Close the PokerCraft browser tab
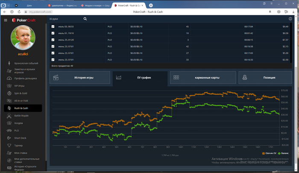The image size is (299, 173). tap(142, 6)
